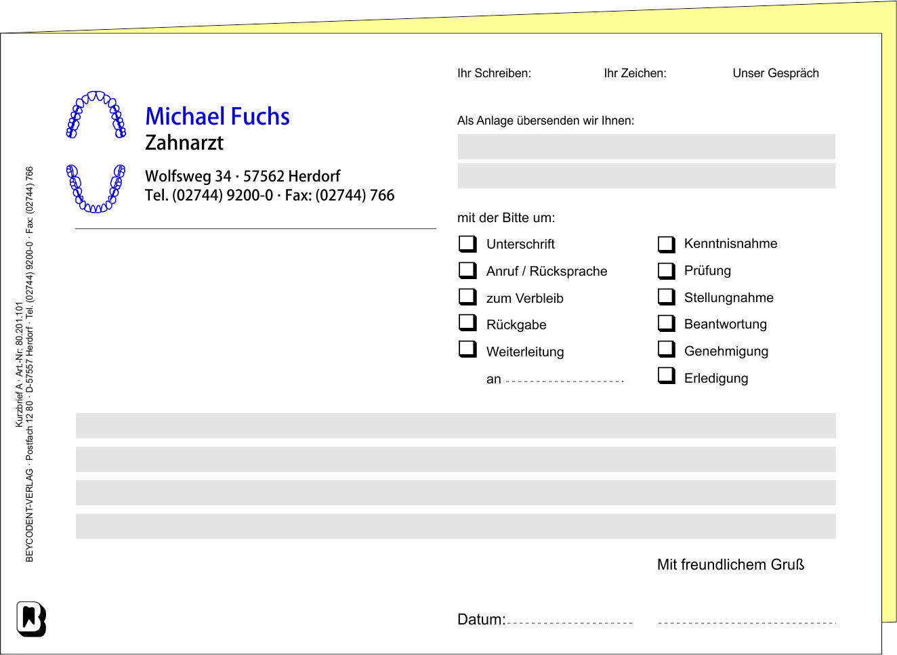Check the Unterschrift checkbox
Image resolution: width=897 pixels, height=655 pixels.
[467, 243]
